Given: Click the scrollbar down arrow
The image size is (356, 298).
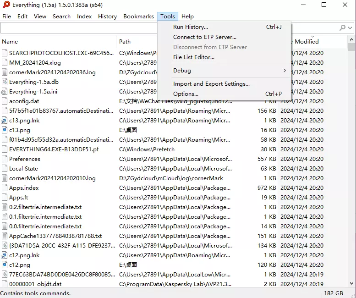Looking at the screenshot, I should click(351, 283).
